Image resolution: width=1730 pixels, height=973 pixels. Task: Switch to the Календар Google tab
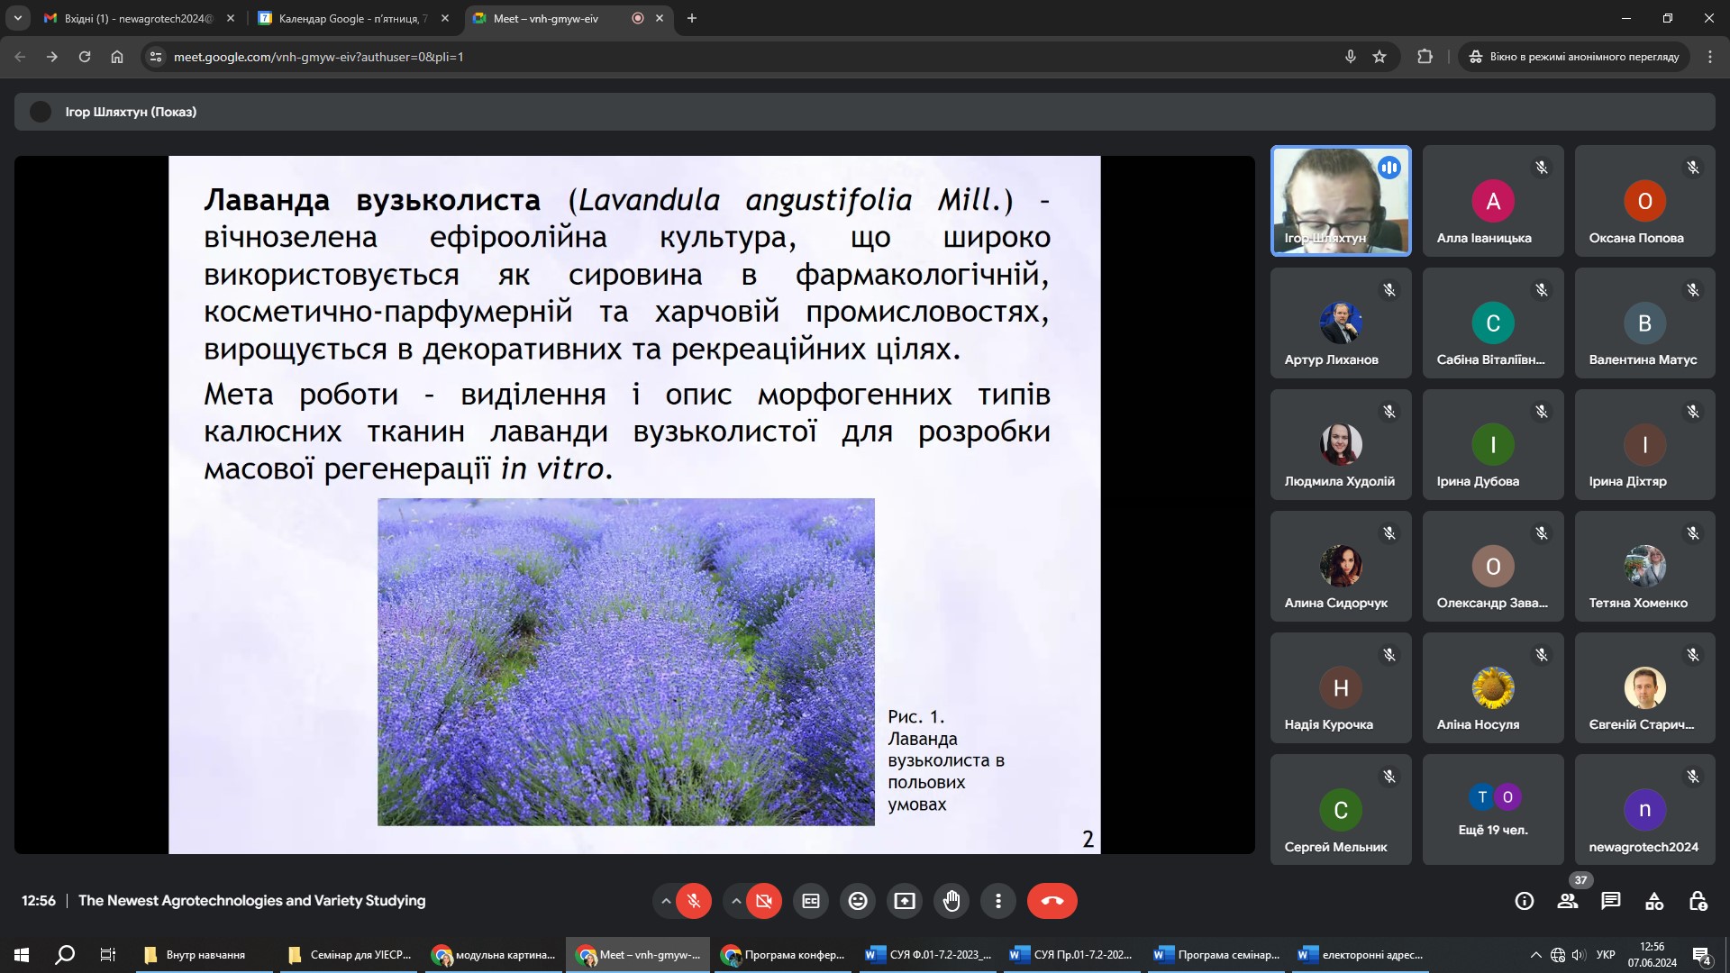point(351,18)
